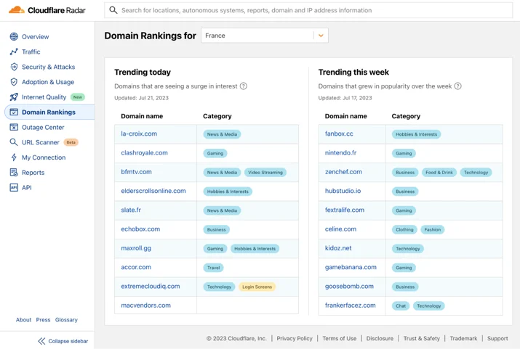Click the Adoption & Usage shield-check icon
The width and height of the screenshot is (520, 349).
14,82
